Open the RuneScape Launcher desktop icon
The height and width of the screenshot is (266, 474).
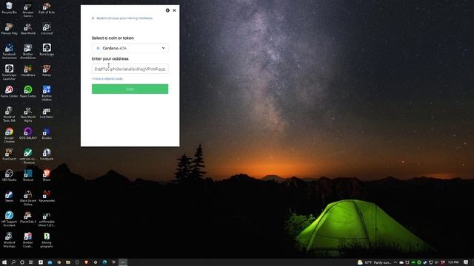9,72
